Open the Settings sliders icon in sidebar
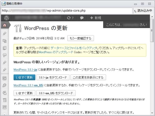 click(x=5, y=107)
